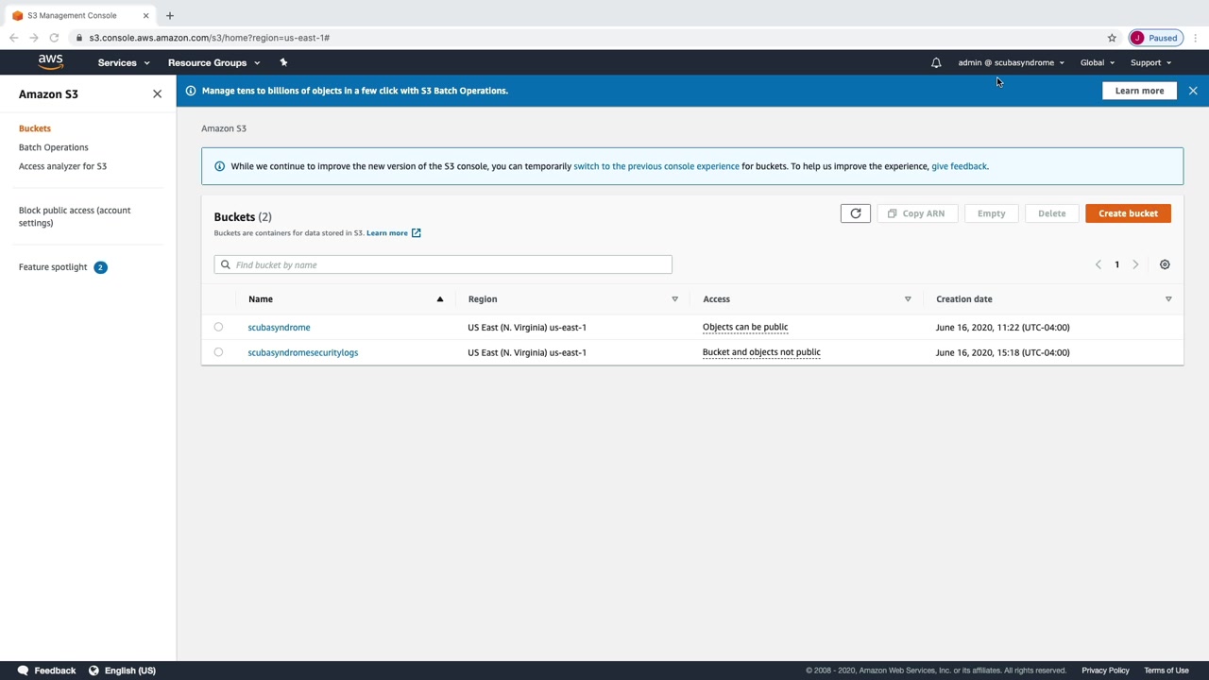The height and width of the screenshot is (680, 1209).
Task: Click the Delete button
Action: [x=1051, y=213]
